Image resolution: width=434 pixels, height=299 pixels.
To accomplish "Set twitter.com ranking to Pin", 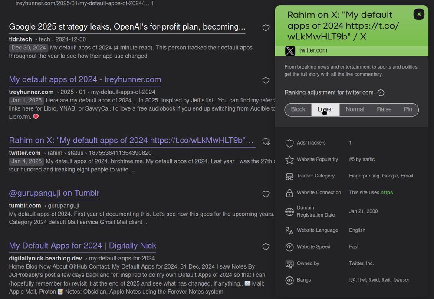I will pos(408,109).
